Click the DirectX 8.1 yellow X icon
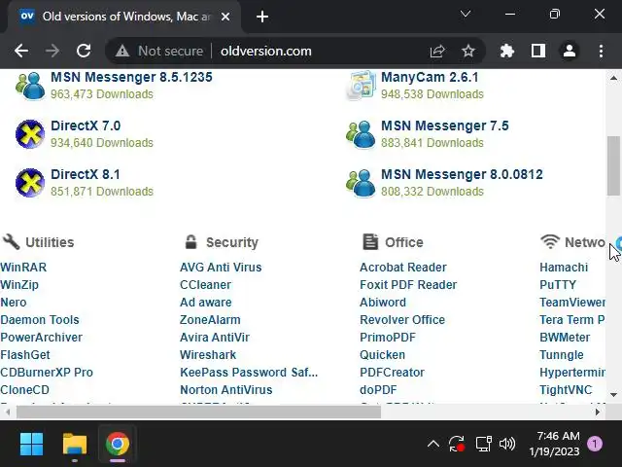Screen dimensions: 622x467 tap(30, 183)
